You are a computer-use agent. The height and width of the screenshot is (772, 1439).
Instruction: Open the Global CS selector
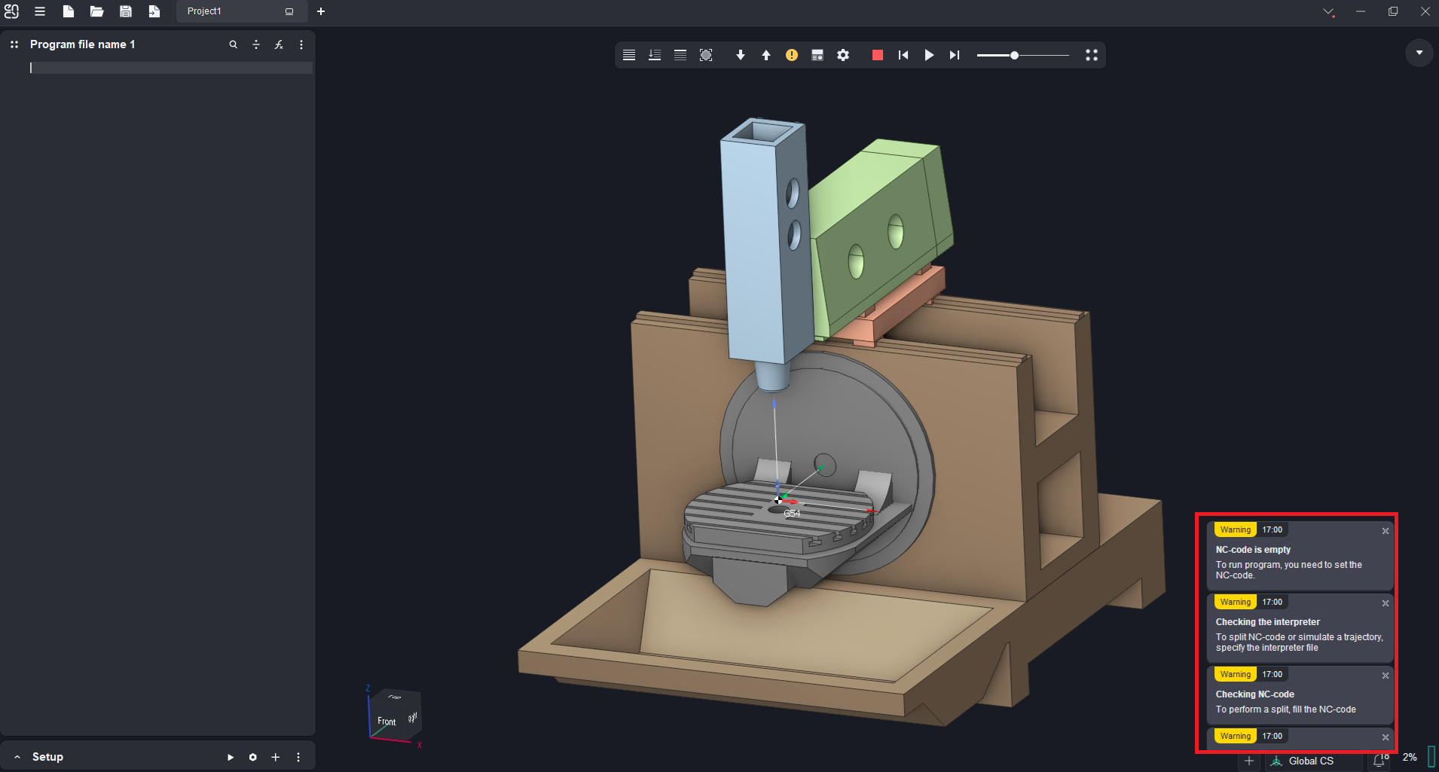pyautogui.click(x=1310, y=761)
